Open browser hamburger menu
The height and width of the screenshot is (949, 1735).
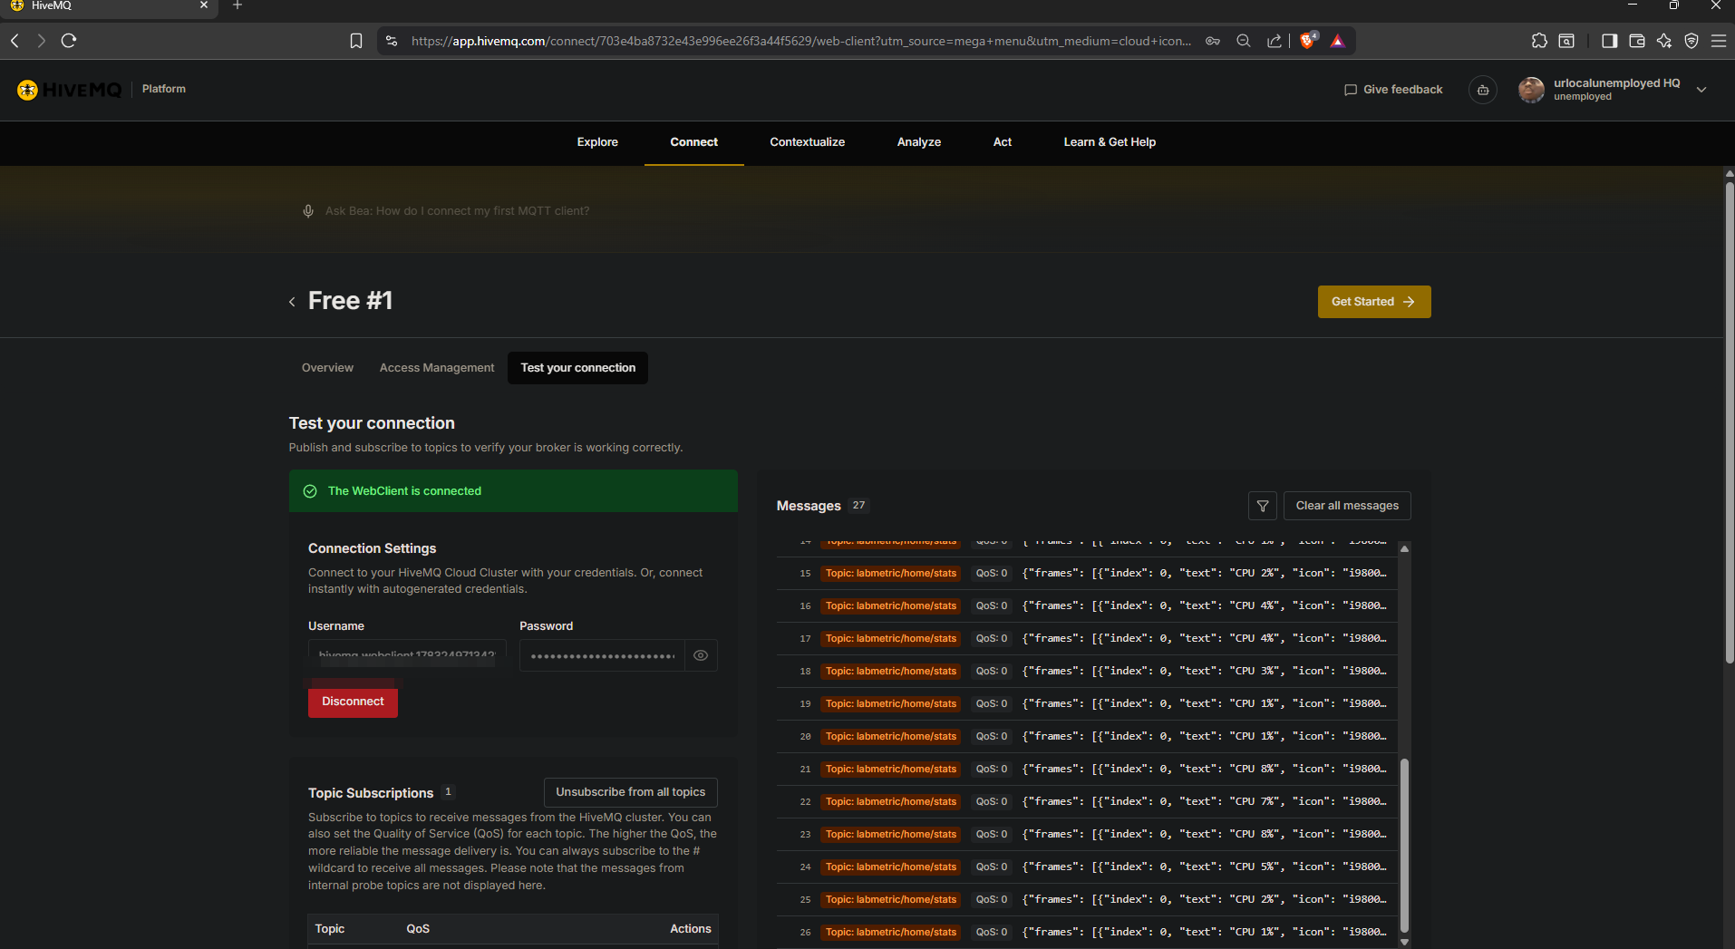click(1719, 41)
